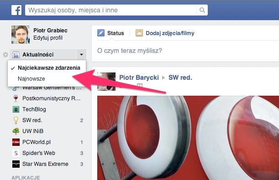
Task: Click the gear icon beside Aktualności
Action: pos(5,55)
